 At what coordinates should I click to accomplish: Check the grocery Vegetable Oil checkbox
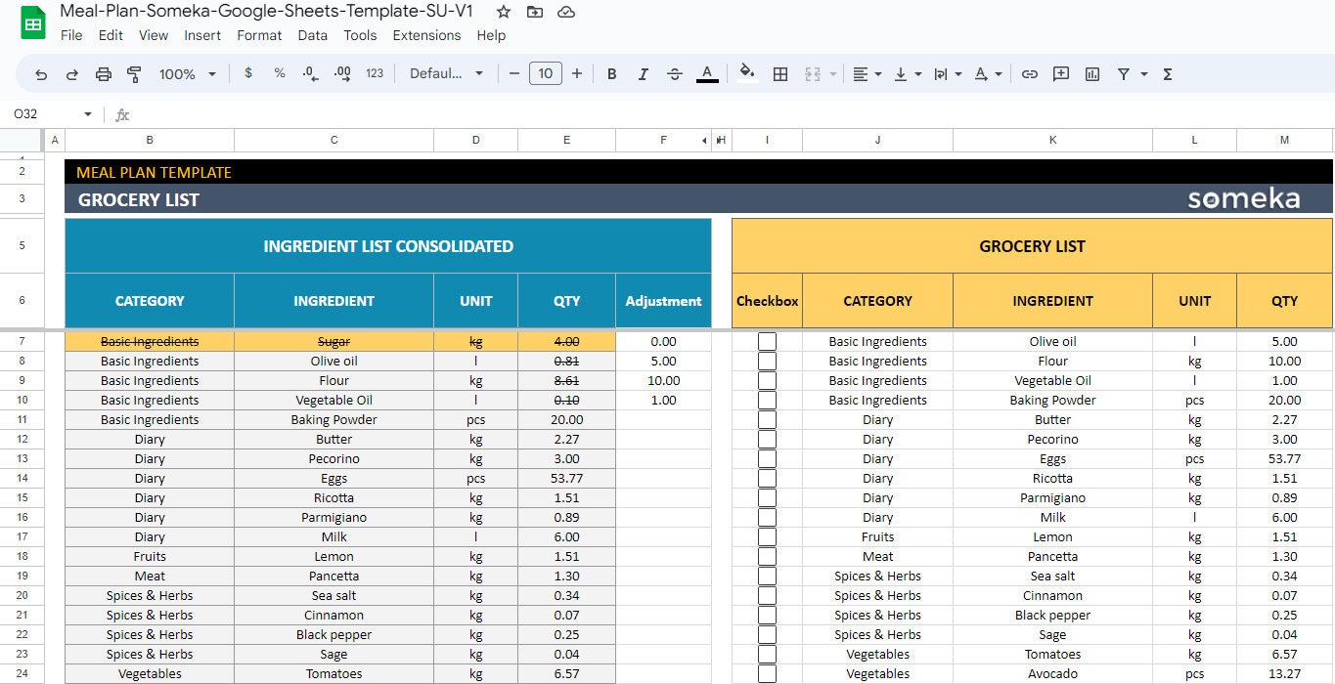[x=767, y=380]
